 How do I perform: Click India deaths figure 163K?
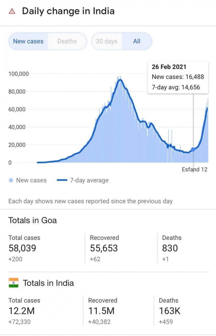tap(170, 311)
